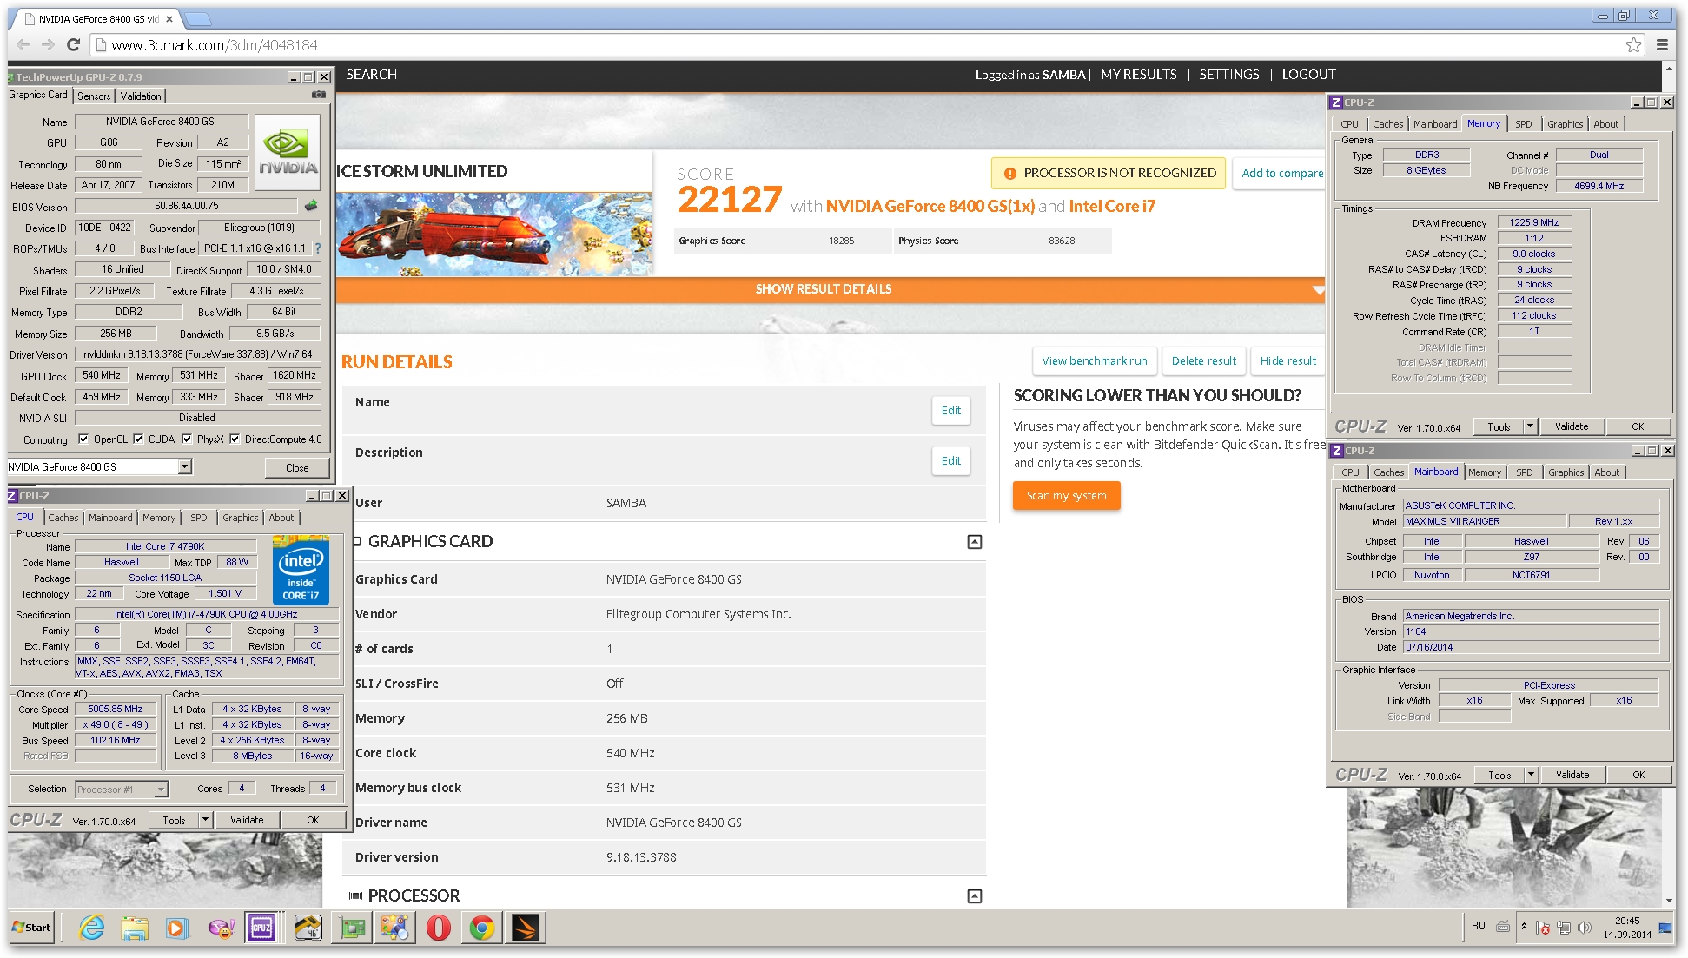Open the Tools dropdown arrow in bottom-left CPU-Z
Image resolution: width=1688 pixels, height=958 pixels.
[x=205, y=820]
